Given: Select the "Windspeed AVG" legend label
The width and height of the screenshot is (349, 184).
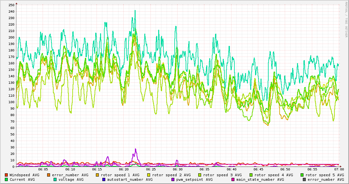Looking at the screenshot, I should coord(24,175).
